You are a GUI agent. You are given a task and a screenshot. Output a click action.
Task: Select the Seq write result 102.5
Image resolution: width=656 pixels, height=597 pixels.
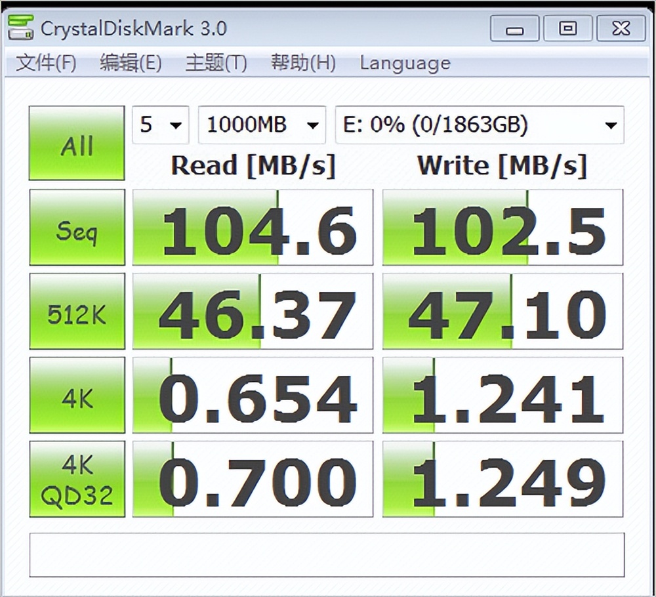coord(502,228)
